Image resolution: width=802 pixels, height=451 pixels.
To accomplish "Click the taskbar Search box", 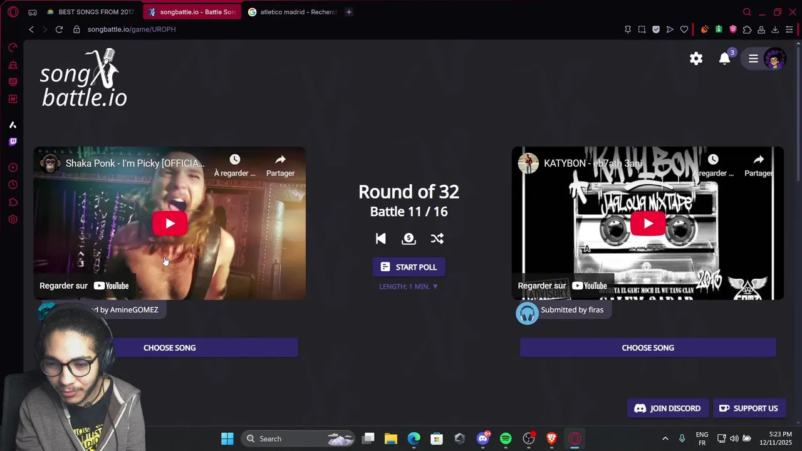I will [x=298, y=438].
